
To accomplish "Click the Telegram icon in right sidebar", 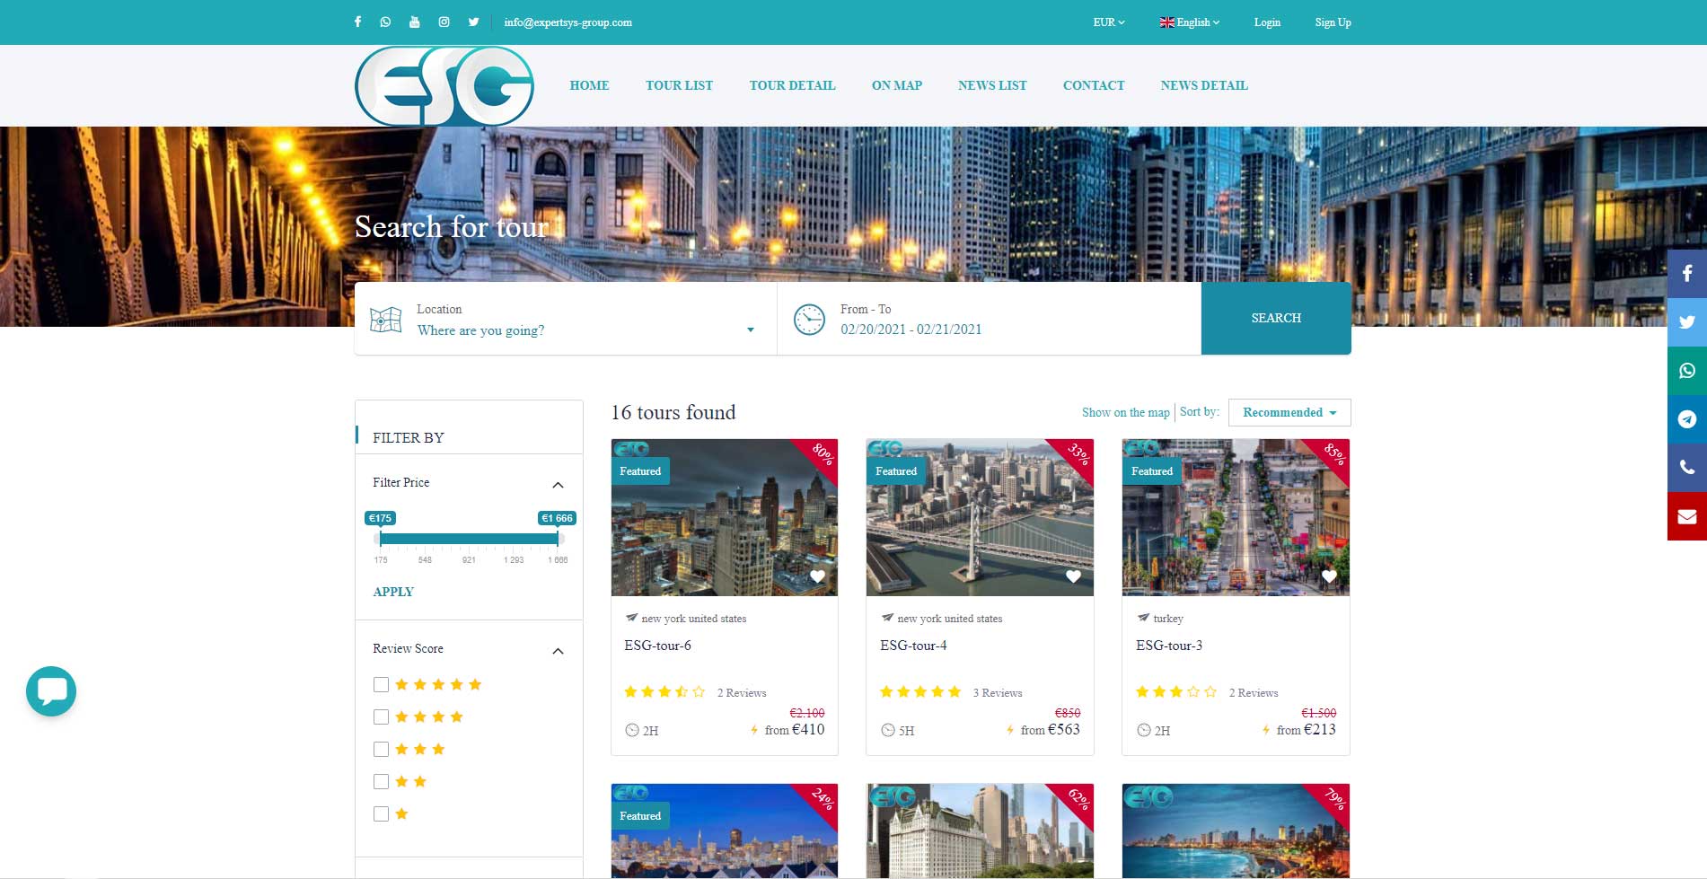I will 1686,419.
